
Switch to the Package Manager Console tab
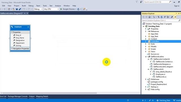point(18,96)
